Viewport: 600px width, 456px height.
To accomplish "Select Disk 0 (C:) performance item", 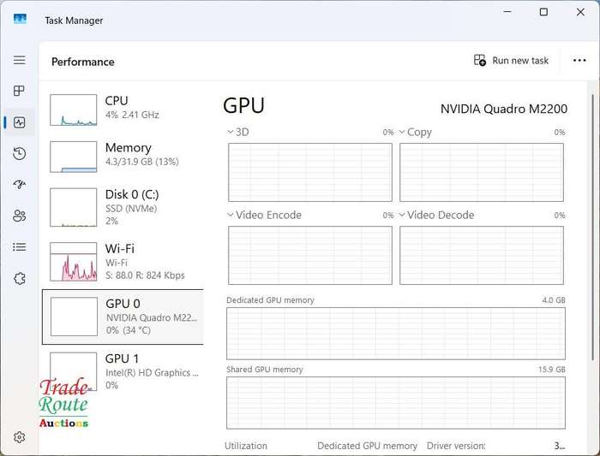I will point(123,207).
